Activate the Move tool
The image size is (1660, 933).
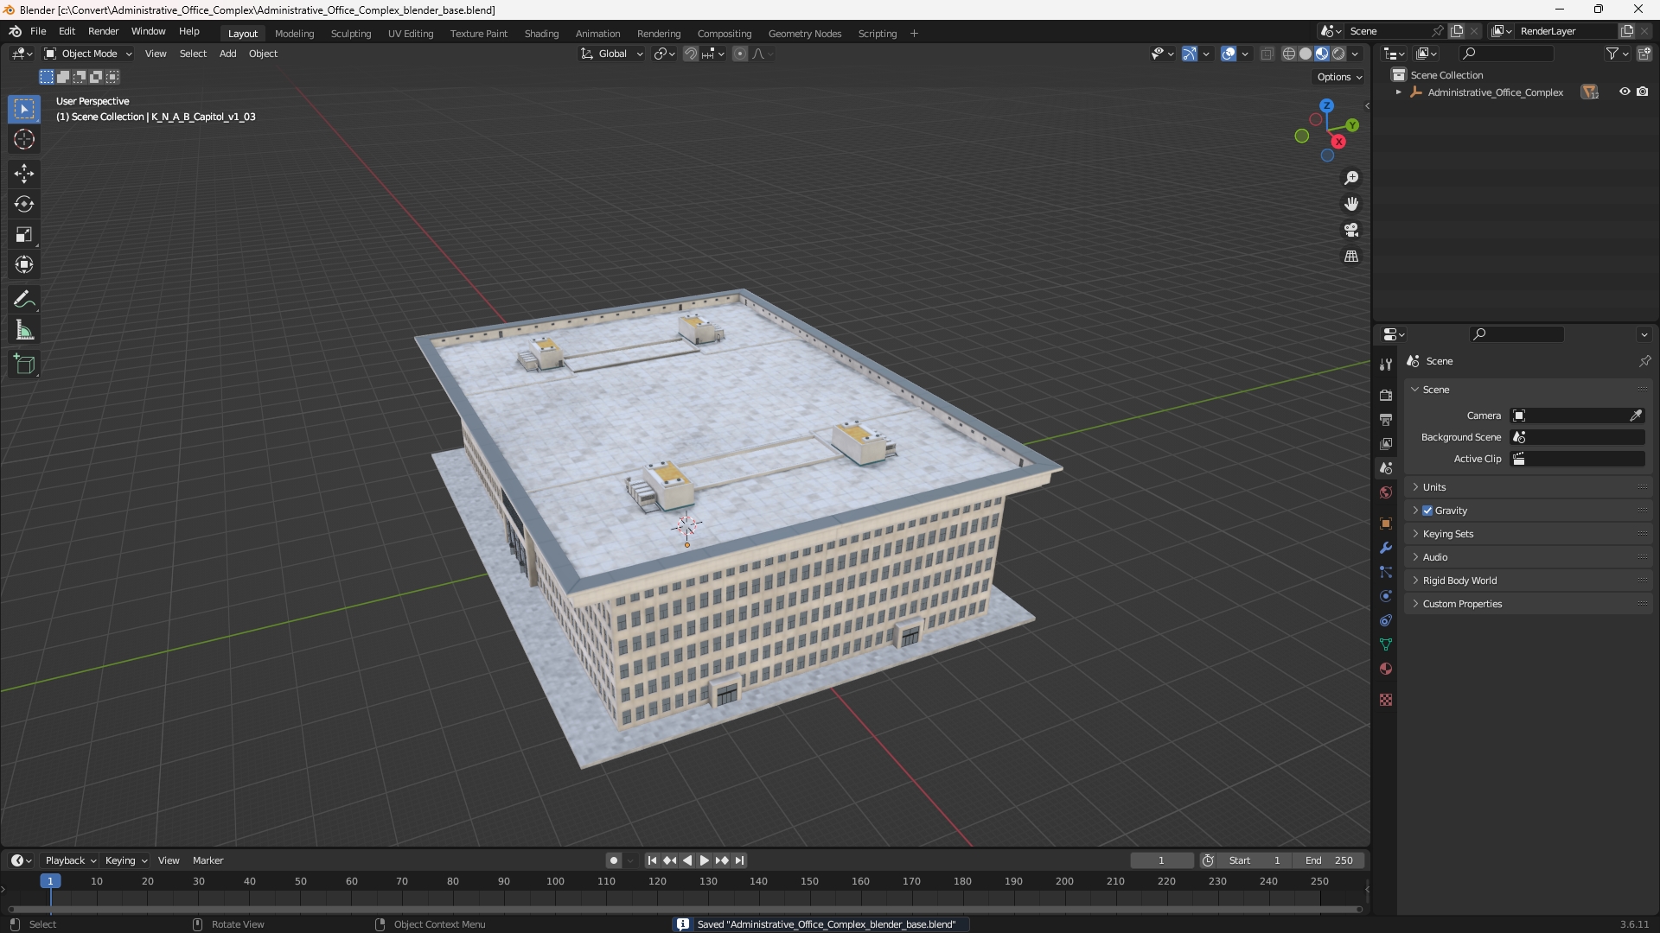[x=24, y=174]
